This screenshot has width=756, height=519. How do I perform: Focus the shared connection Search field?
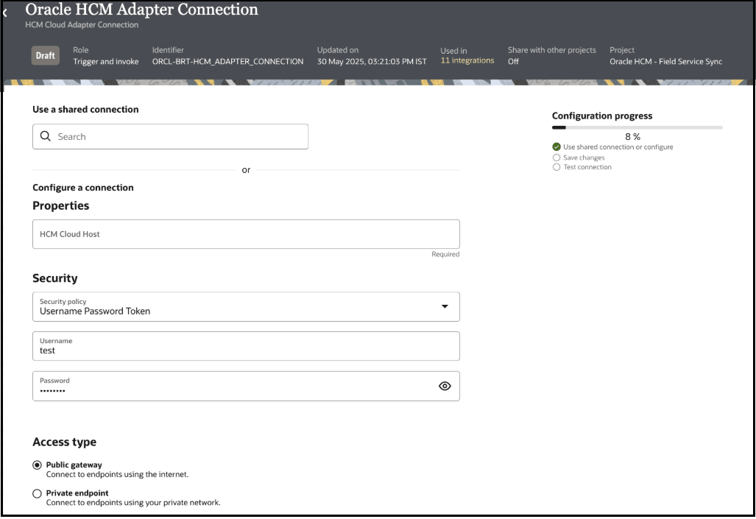click(170, 136)
